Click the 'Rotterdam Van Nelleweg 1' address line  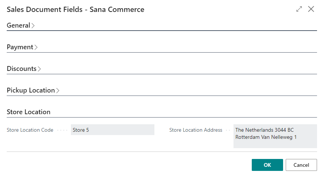coord(266,137)
